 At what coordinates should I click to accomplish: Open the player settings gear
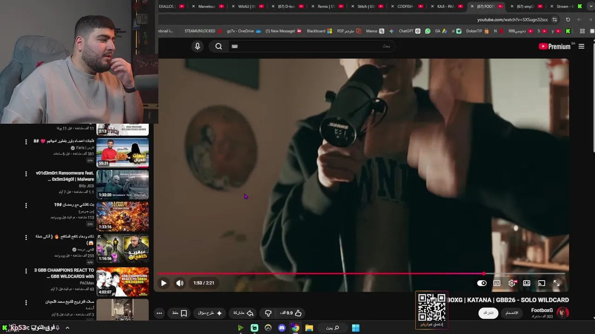(x=512, y=283)
